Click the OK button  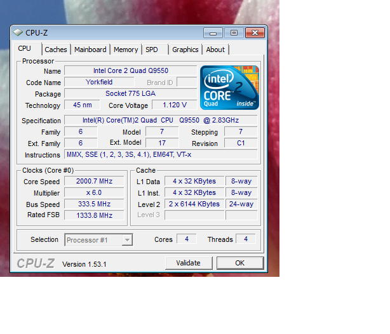tap(240, 263)
